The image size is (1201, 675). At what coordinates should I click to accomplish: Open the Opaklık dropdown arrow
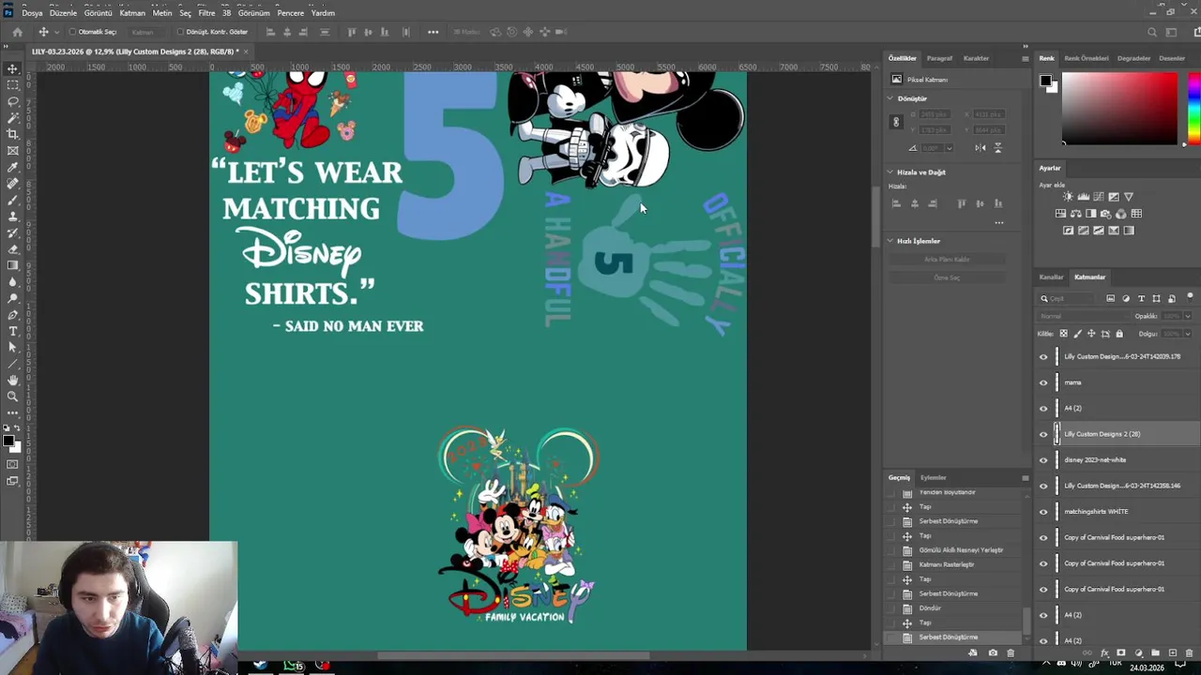coord(1188,316)
